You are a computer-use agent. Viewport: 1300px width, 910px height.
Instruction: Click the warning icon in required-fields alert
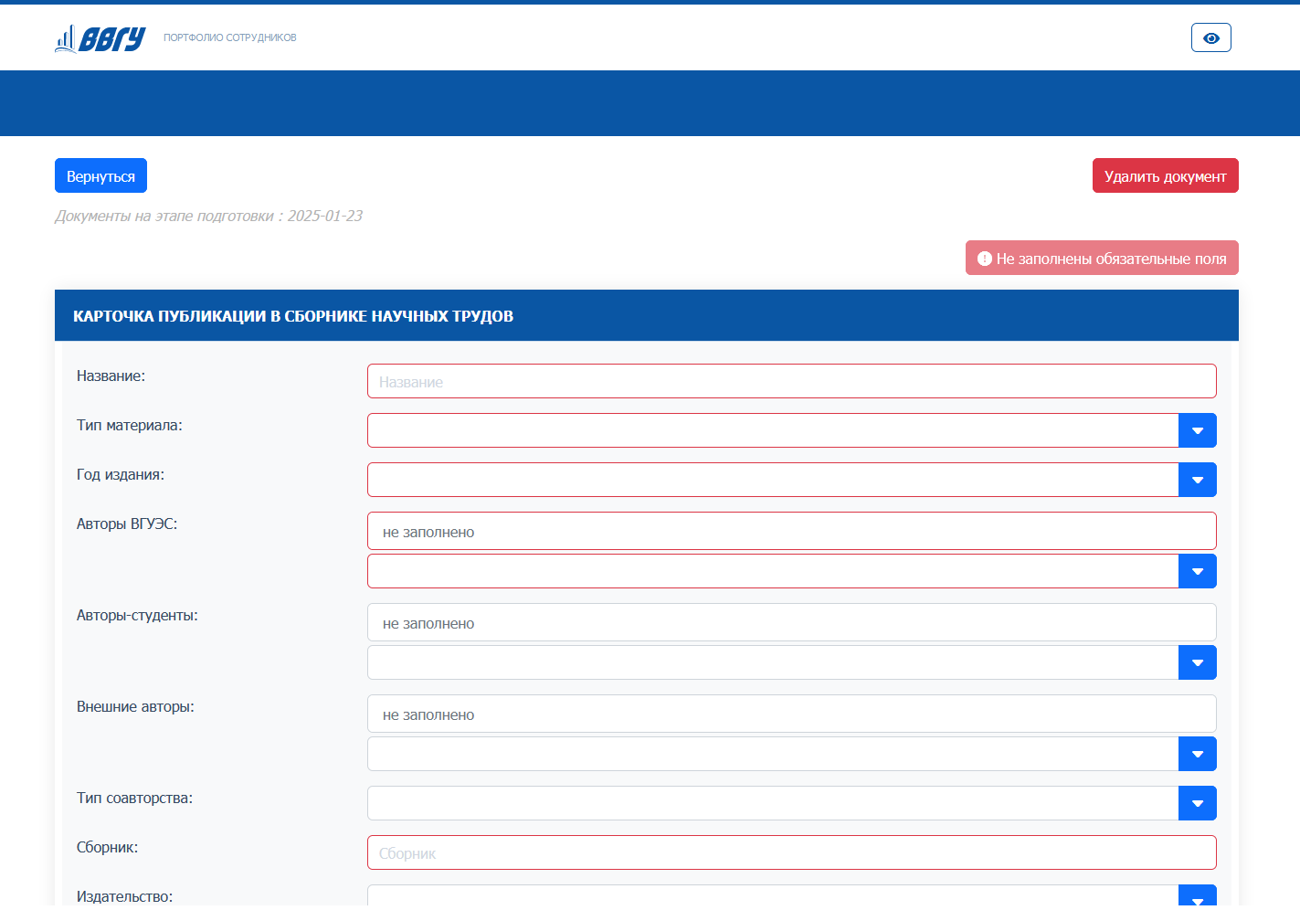(x=984, y=259)
